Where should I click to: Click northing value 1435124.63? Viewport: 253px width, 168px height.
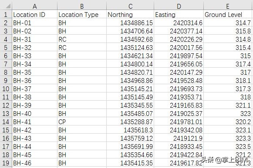[130, 47]
